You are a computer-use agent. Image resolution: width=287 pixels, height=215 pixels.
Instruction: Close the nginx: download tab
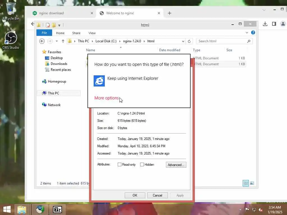coord(92,13)
